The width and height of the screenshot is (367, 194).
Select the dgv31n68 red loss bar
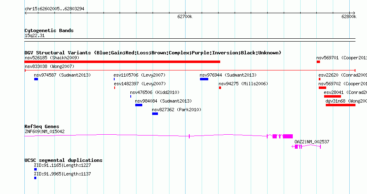(341, 105)
